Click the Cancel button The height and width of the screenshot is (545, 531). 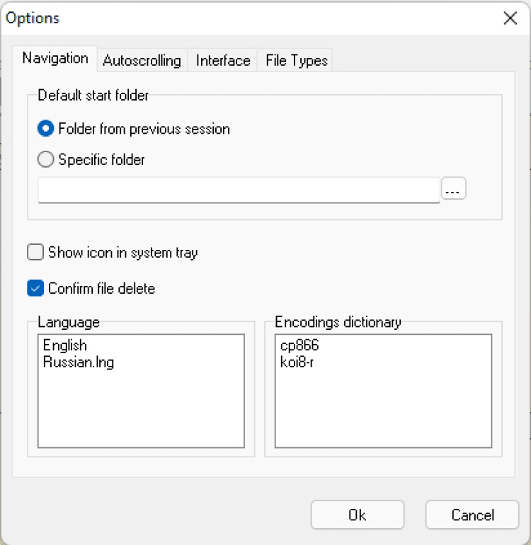pos(473,515)
